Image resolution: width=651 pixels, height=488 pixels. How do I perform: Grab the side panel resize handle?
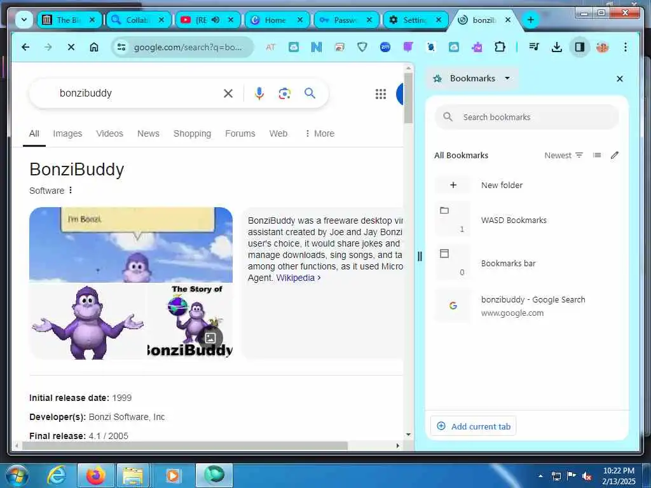click(x=420, y=257)
